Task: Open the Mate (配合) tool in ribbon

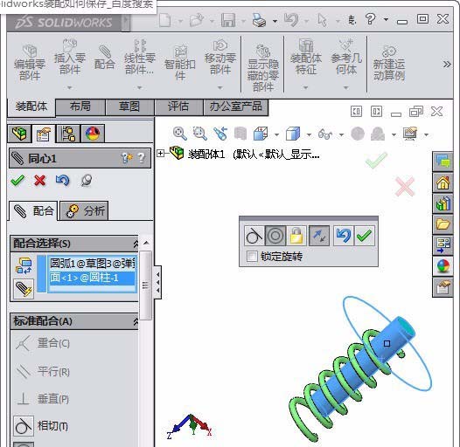Action: coord(104,58)
